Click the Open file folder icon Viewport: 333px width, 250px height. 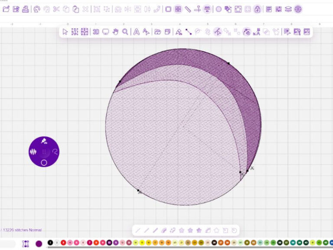(6, 9)
